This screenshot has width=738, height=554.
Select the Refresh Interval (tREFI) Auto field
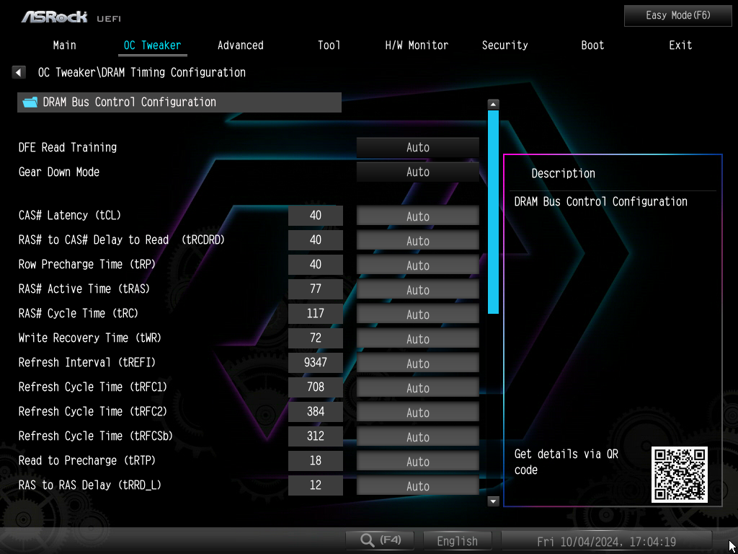pos(417,364)
